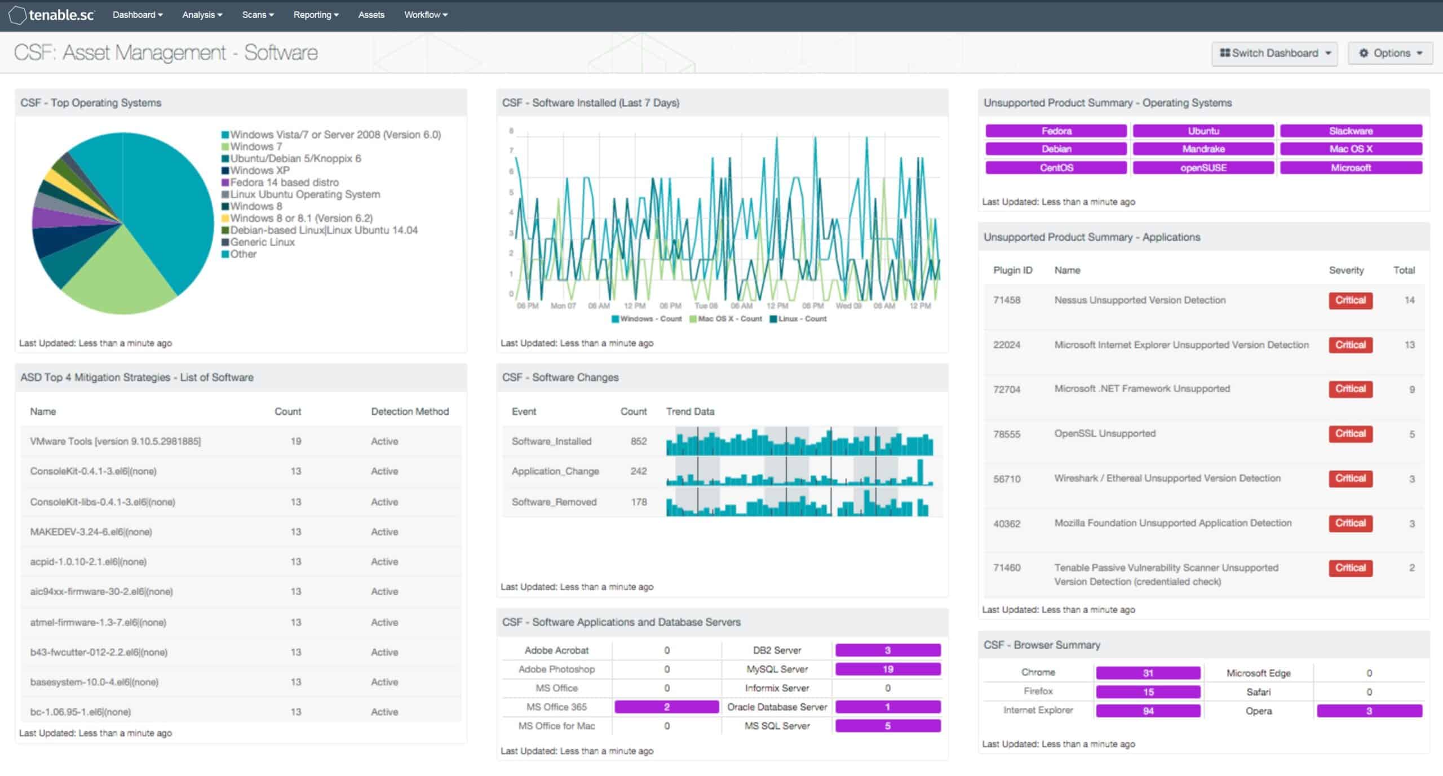Open the Scans menu
1443x776 pixels.
click(x=258, y=15)
